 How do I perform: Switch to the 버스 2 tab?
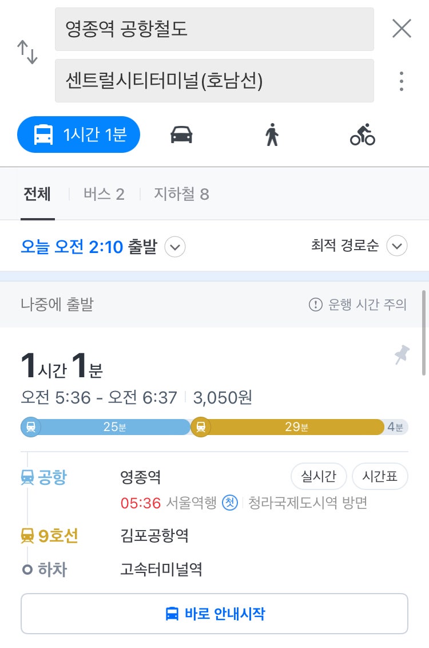pyautogui.click(x=104, y=194)
